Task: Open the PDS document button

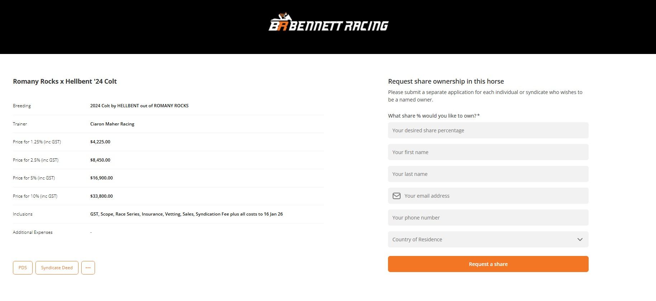Action: click(x=23, y=268)
